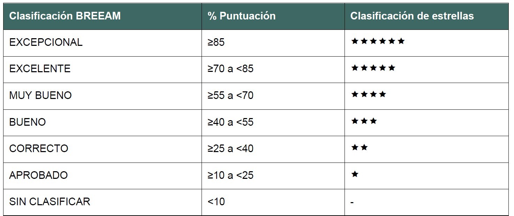The image size is (514, 216).
Task: Click the three-star rating for BUENO
Action: (364, 121)
